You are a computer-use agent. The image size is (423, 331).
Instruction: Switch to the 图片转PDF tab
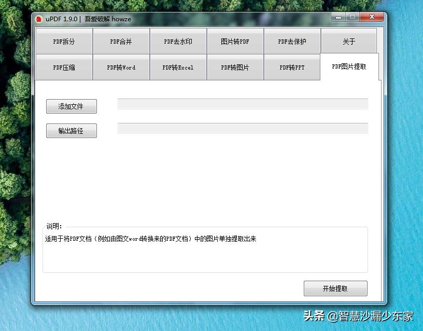point(235,42)
